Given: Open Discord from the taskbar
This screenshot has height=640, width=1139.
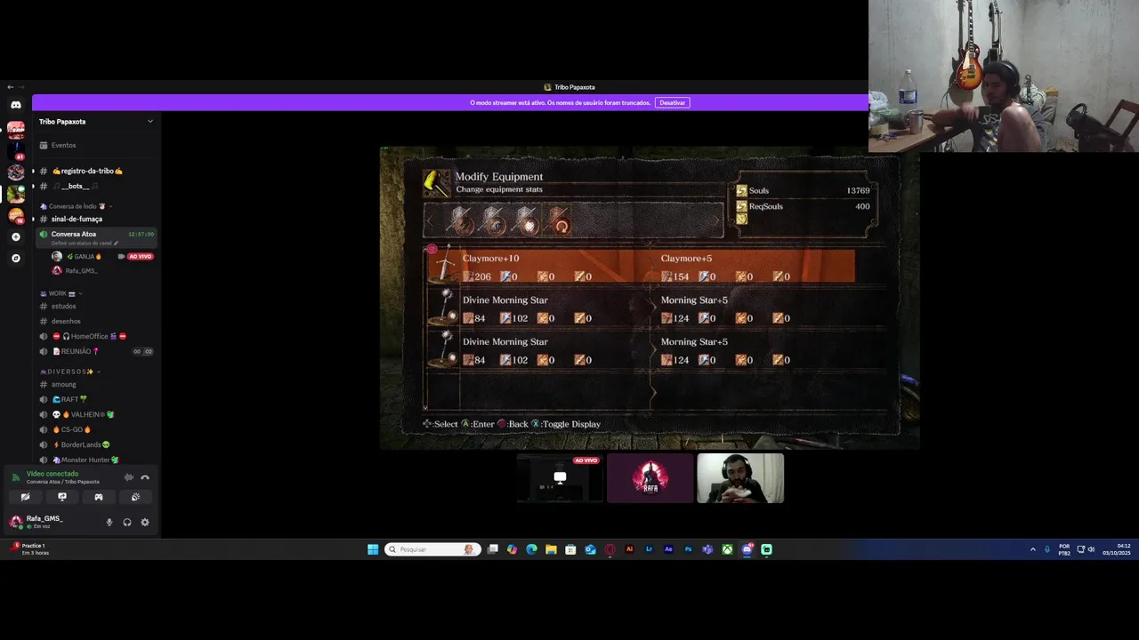Looking at the screenshot, I should (x=747, y=549).
